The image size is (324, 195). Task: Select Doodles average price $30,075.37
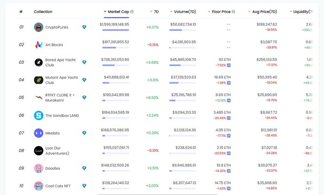pos(267,166)
